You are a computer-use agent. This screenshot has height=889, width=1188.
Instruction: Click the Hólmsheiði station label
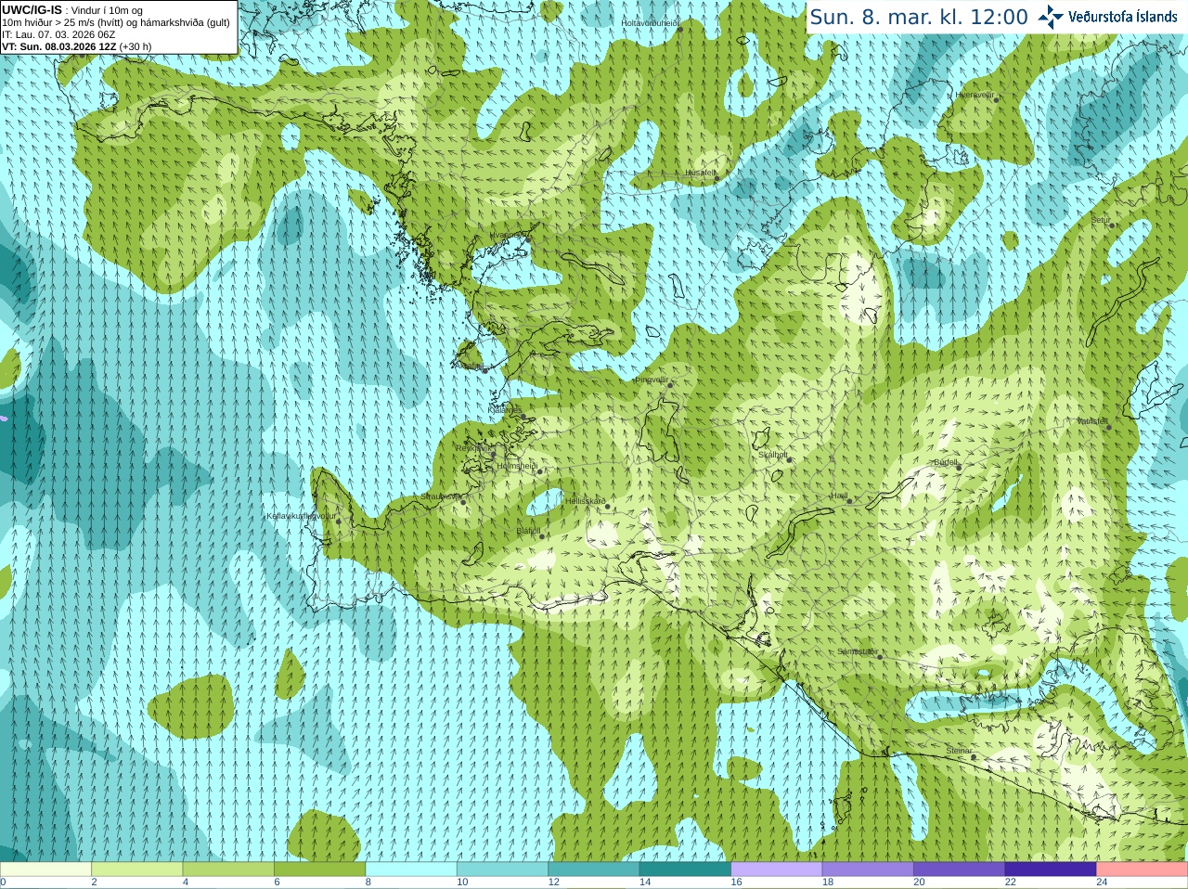pos(517,466)
